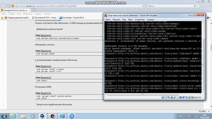The image size is (212, 119).
Task: Click VirtualBox optical drive status icon
Action: (166, 97)
